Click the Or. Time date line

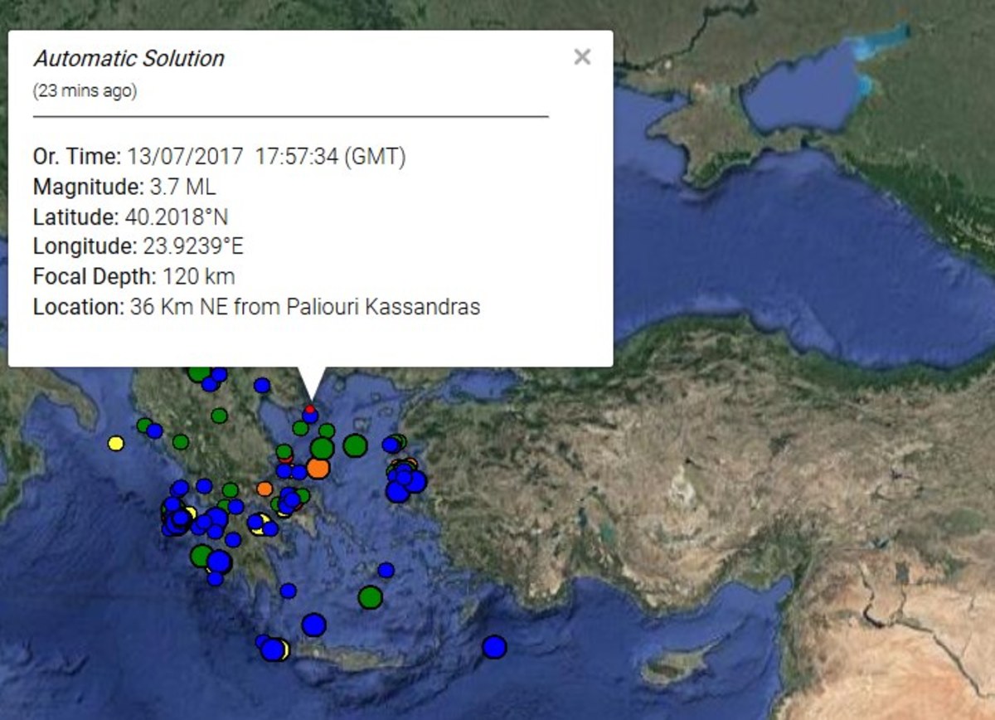point(219,157)
